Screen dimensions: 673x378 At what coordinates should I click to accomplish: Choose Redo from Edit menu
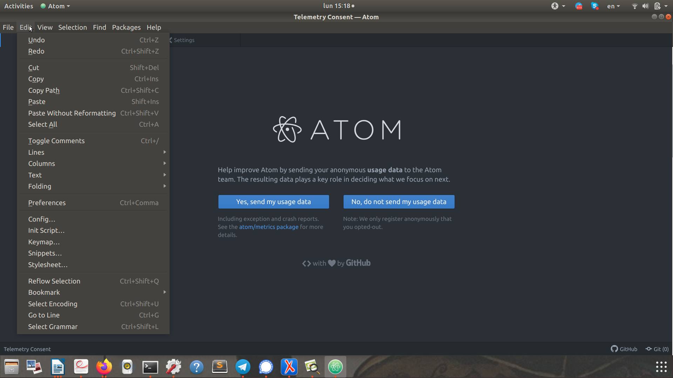pyautogui.click(x=93, y=51)
